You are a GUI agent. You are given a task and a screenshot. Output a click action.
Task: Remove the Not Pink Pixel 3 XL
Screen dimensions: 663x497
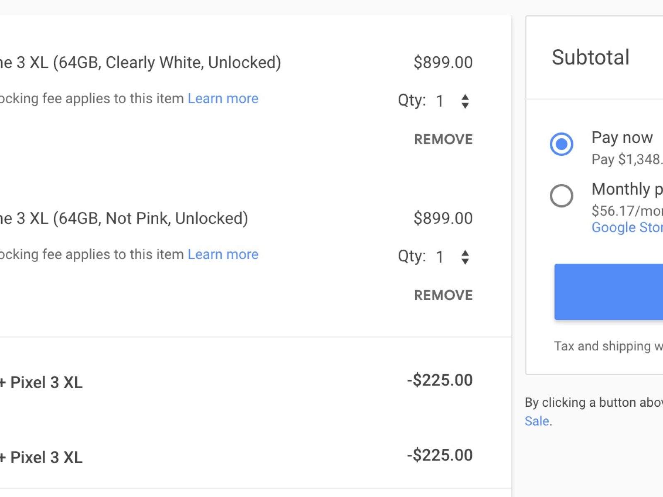tap(443, 295)
